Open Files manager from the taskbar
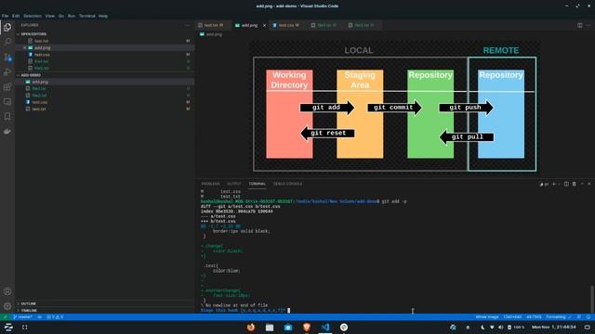The width and height of the screenshot is (595, 334). coord(270,328)
